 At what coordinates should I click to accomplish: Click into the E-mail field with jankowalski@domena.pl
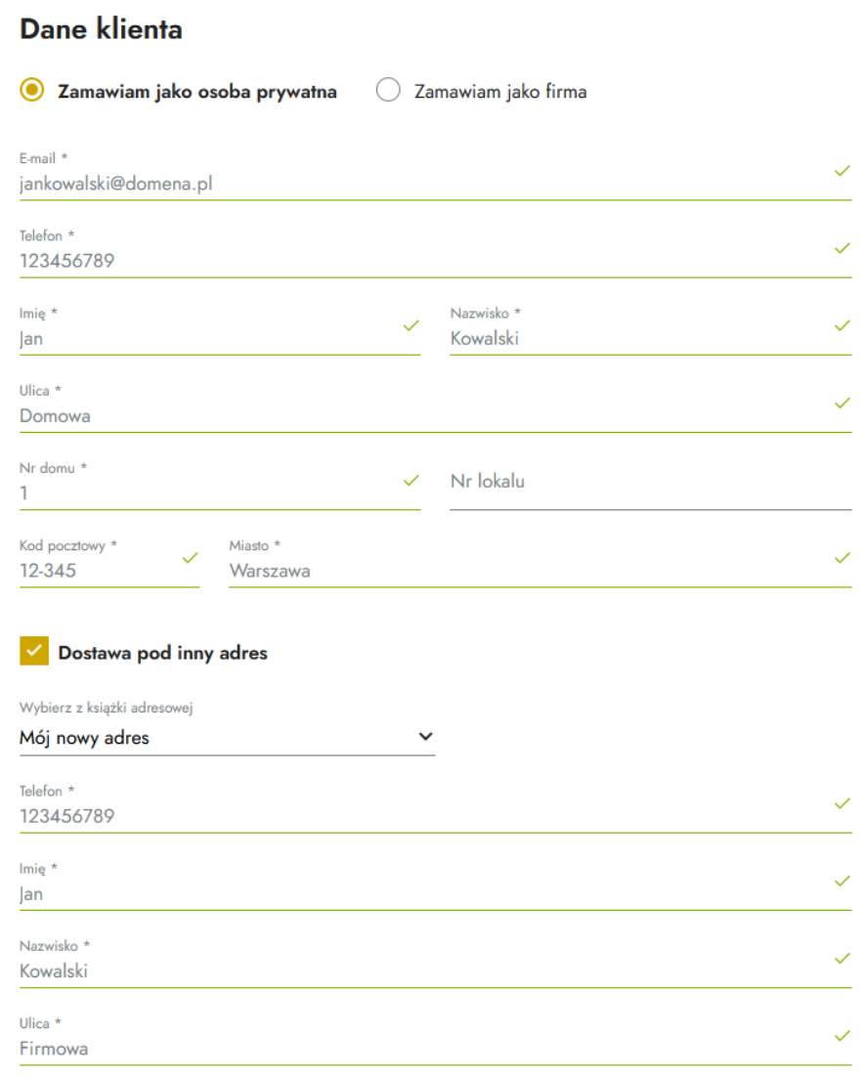click(x=435, y=184)
